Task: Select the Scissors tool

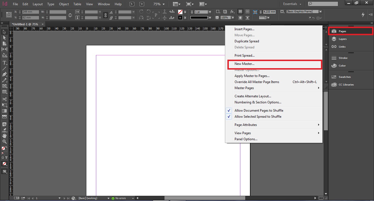Action: 4,99
